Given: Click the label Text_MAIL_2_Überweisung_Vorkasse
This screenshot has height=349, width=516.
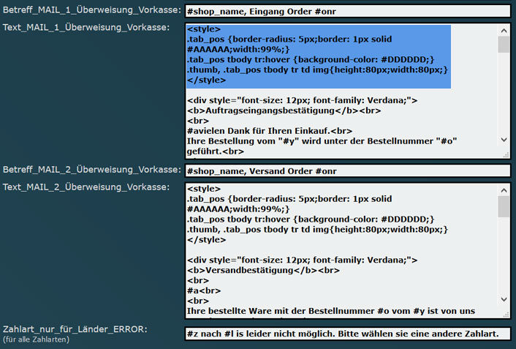Looking at the screenshot, I should tap(86, 187).
